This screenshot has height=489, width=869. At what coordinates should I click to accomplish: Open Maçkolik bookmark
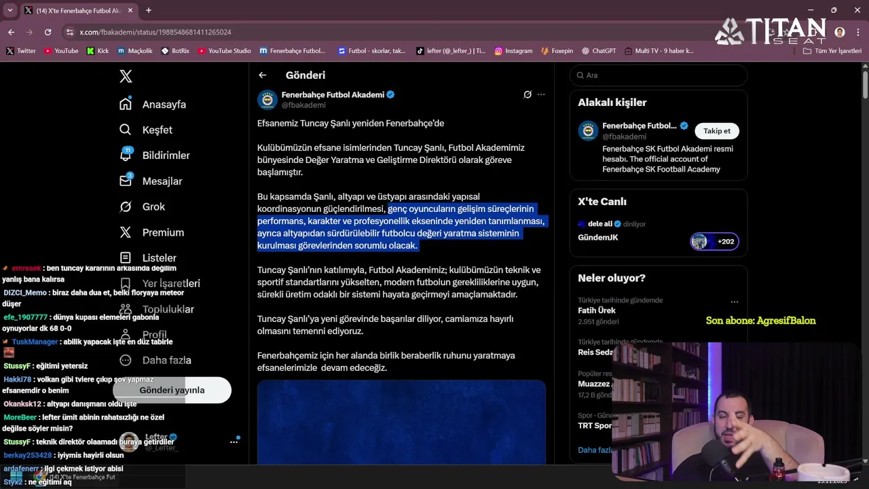coord(135,51)
